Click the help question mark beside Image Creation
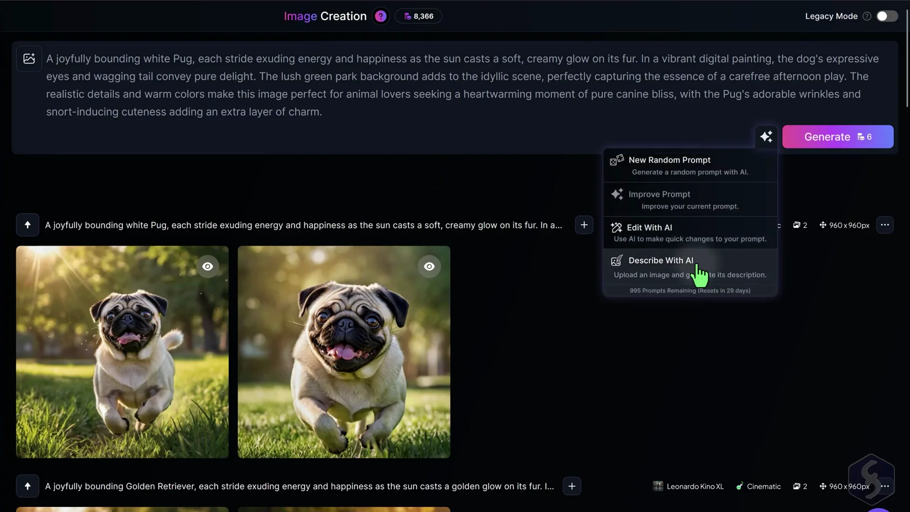Image resolution: width=910 pixels, height=512 pixels. click(x=381, y=16)
